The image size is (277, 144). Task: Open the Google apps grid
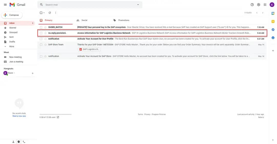(265, 5)
